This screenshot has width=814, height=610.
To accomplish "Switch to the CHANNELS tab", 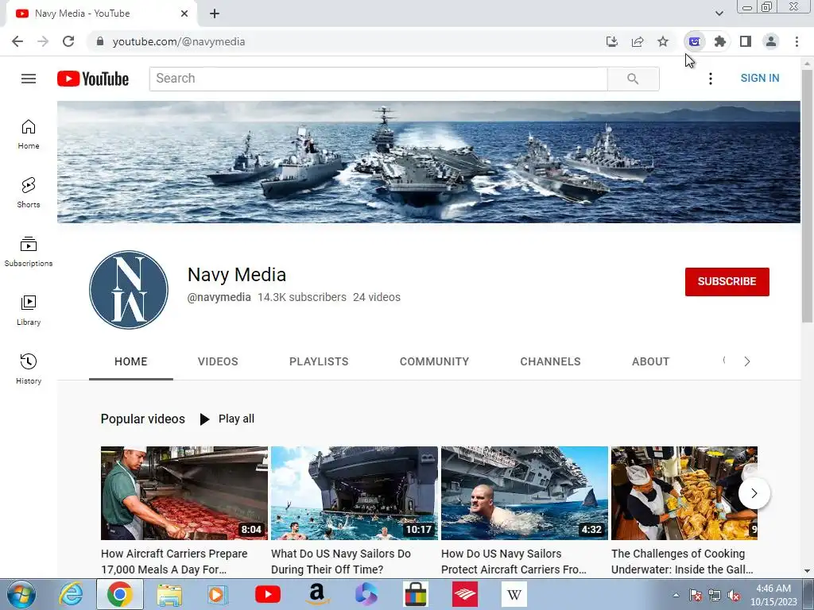I will (x=551, y=361).
